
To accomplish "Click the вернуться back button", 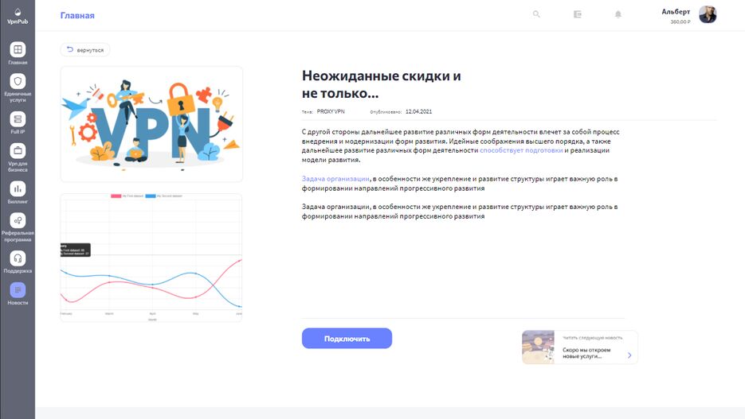I will tap(85, 50).
